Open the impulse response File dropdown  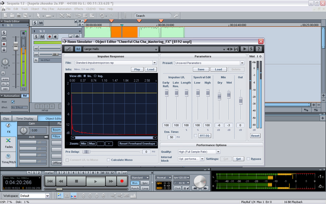[155, 63]
